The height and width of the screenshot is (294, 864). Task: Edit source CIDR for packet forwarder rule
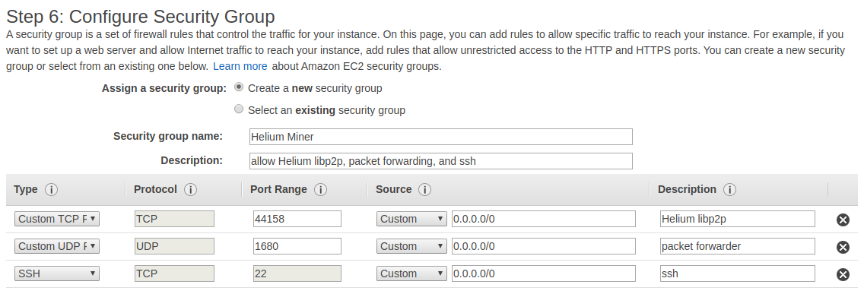(543, 246)
